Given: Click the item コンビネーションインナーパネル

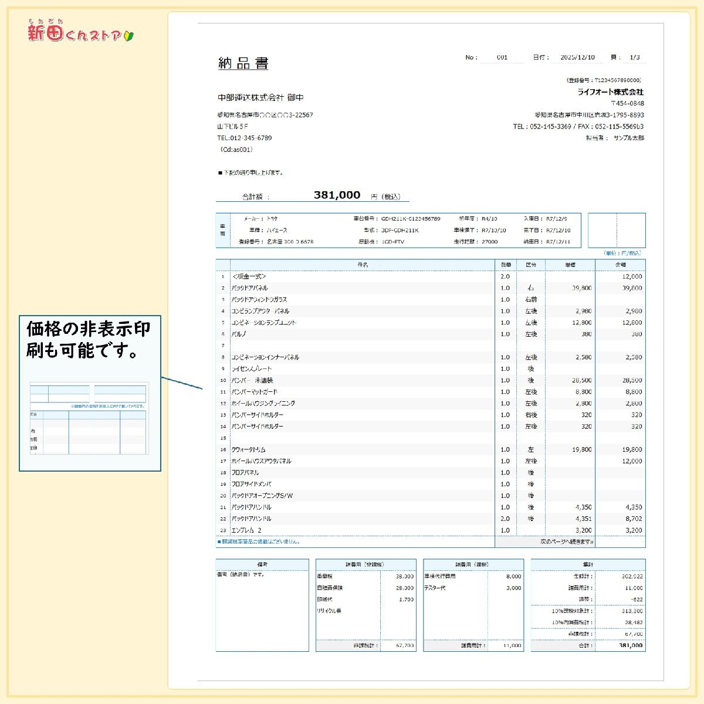Looking at the screenshot, I should click(265, 357).
